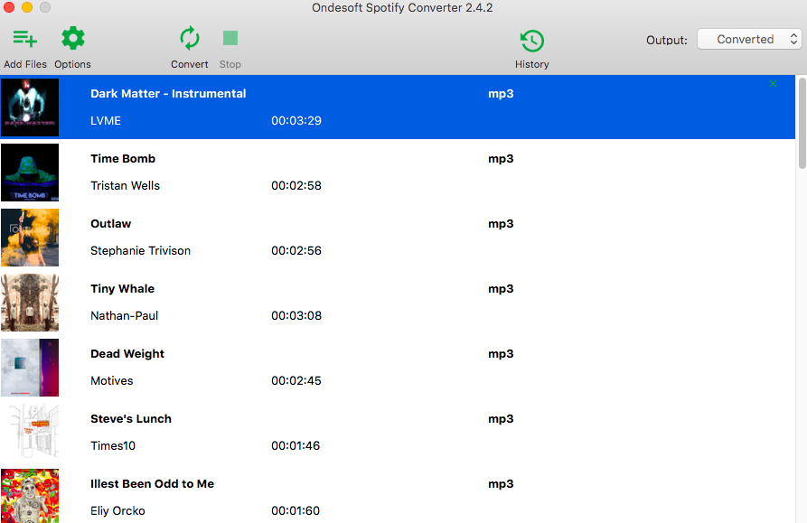Click the mp3 format of Outlaw
This screenshot has width=807, height=523.
point(501,224)
